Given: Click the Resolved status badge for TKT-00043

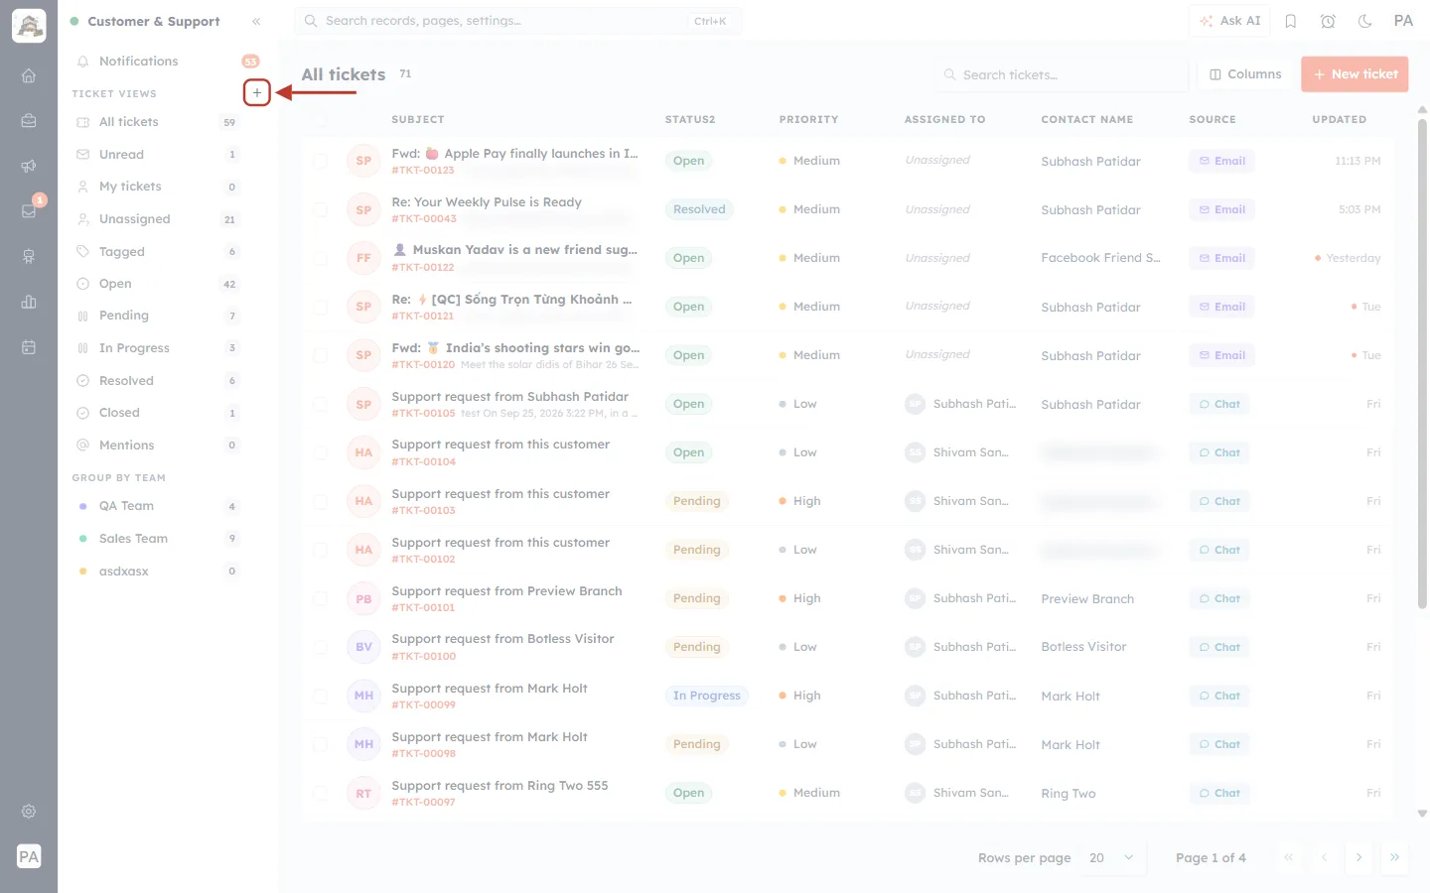Looking at the screenshot, I should click(x=699, y=209).
